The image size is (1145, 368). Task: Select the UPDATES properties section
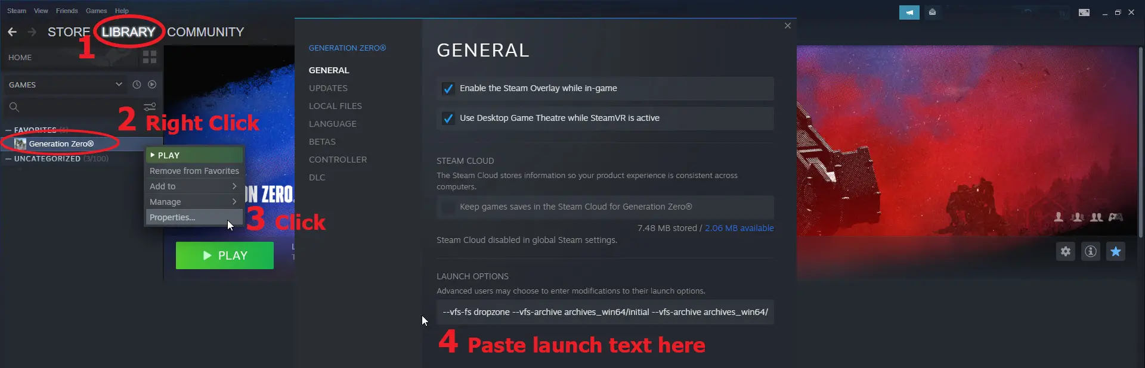[x=328, y=88]
